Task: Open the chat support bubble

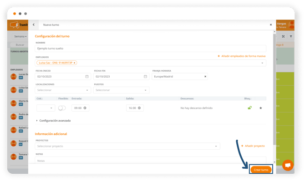Action: coord(288,165)
